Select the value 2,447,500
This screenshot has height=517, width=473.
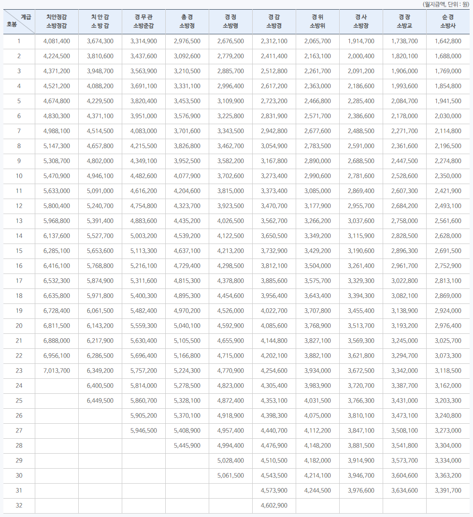point(405,161)
